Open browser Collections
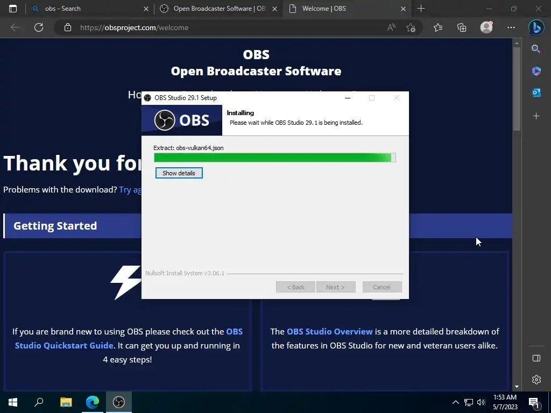 coord(462,27)
